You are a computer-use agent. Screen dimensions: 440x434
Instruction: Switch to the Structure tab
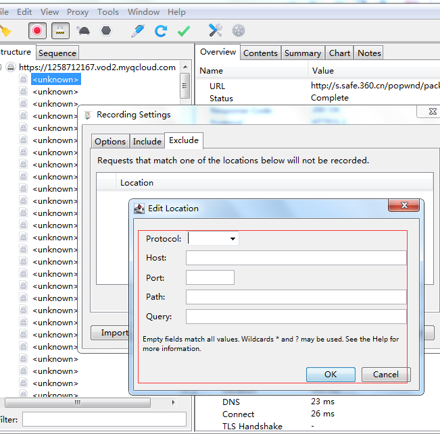(x=16, y=52)
